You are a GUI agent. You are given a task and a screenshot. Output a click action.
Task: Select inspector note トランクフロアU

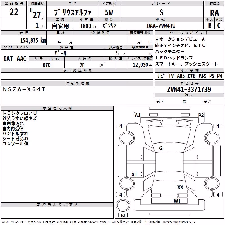pos(19,113)
